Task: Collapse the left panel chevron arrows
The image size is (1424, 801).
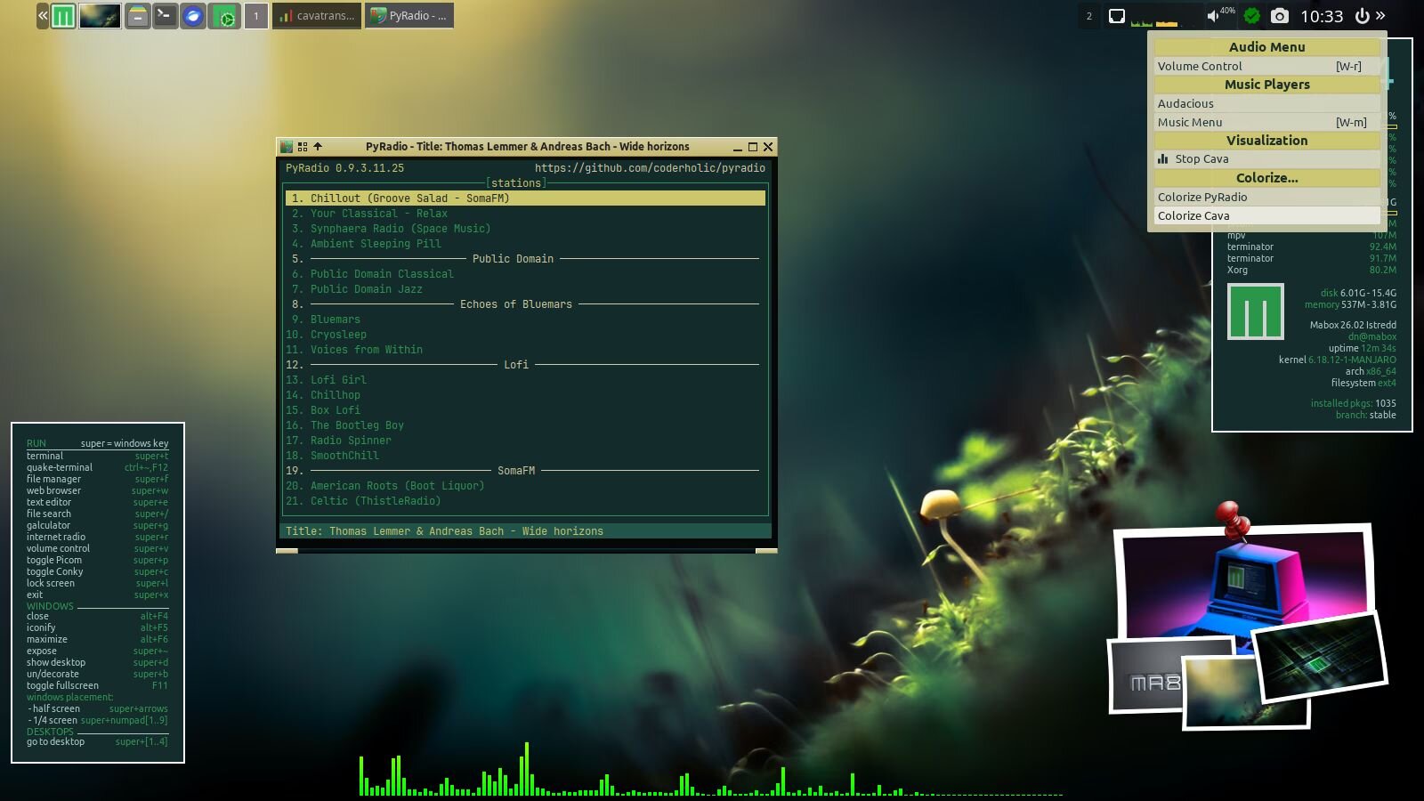Action: tap(42, 16)
